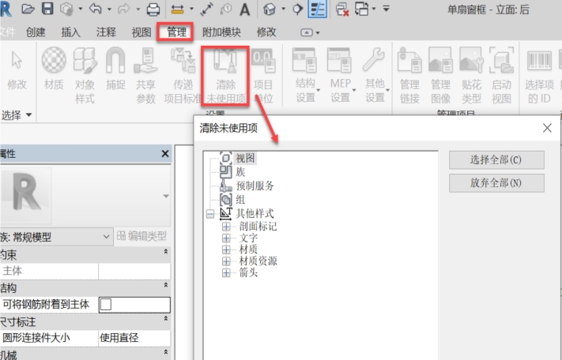The width and height of the screenshot is (562, 360).
Task: Open Materials (材质) tool
Action: [54, 68]
